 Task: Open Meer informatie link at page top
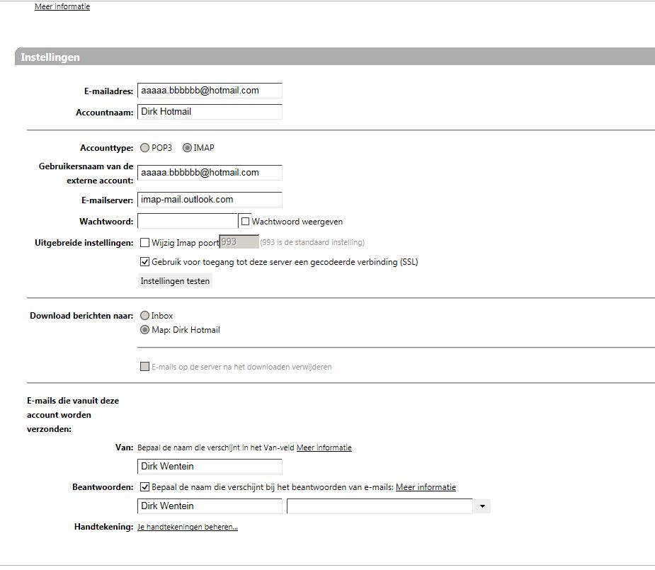[x=62, y=6]
